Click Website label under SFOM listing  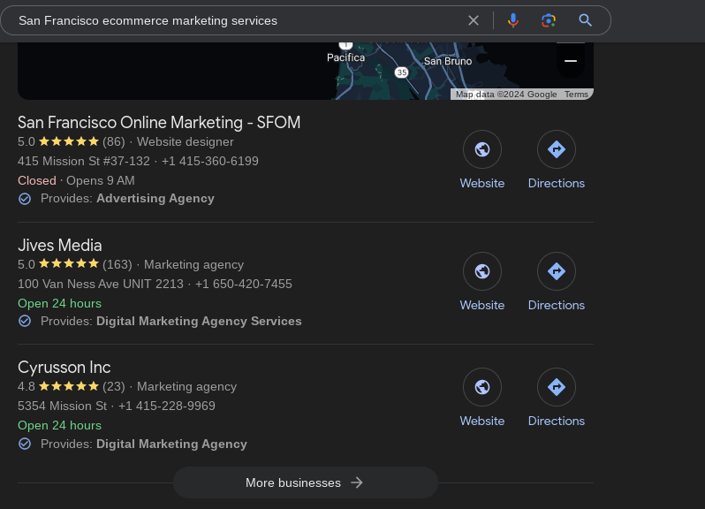(482, 184)
